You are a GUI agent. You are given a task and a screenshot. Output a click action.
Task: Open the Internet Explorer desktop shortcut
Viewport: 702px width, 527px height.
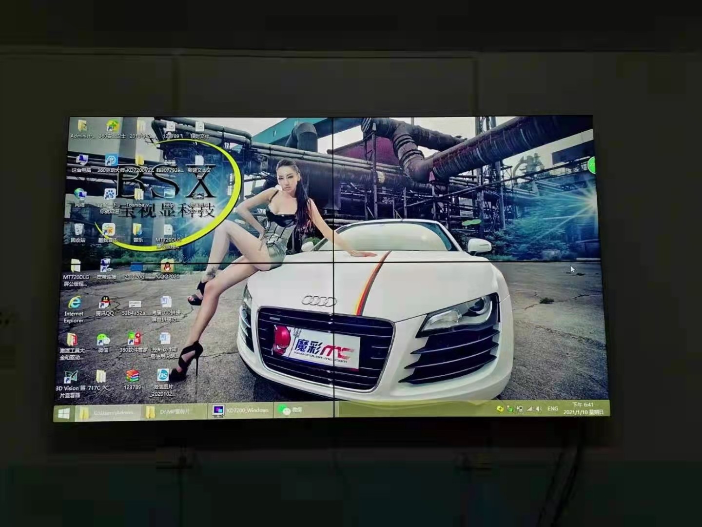tap(74, 304)
